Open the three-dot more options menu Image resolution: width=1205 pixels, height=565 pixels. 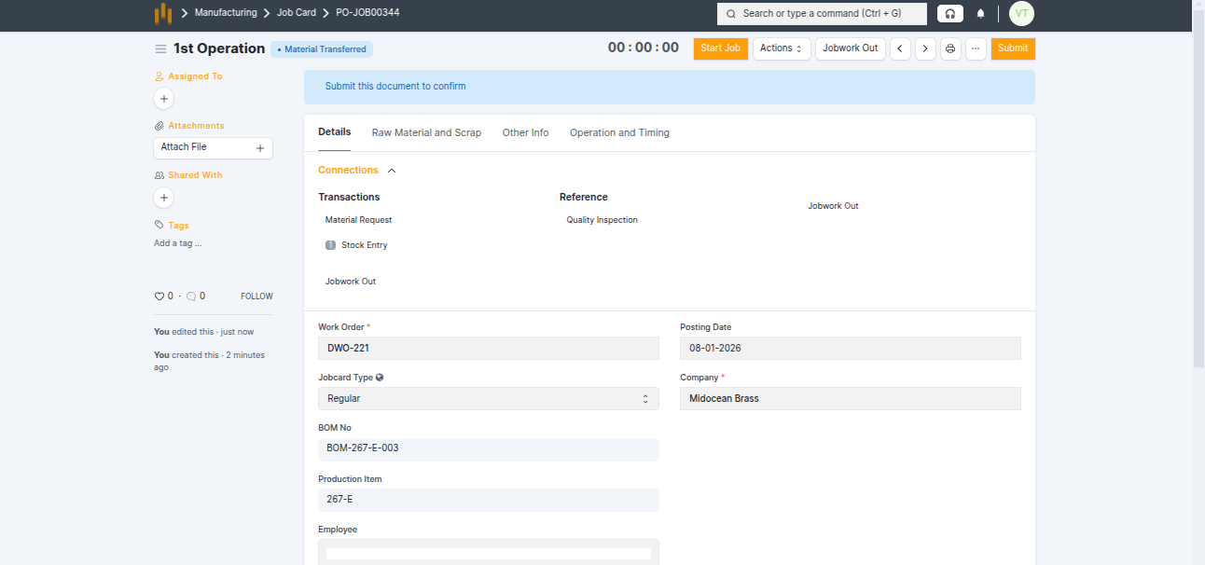click(x=976, y=48)
